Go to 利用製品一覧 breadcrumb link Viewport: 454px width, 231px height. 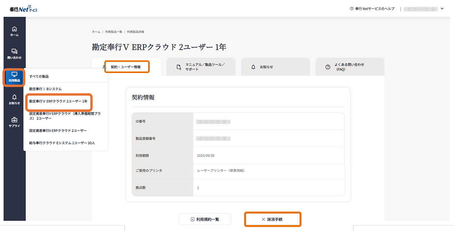114,32
